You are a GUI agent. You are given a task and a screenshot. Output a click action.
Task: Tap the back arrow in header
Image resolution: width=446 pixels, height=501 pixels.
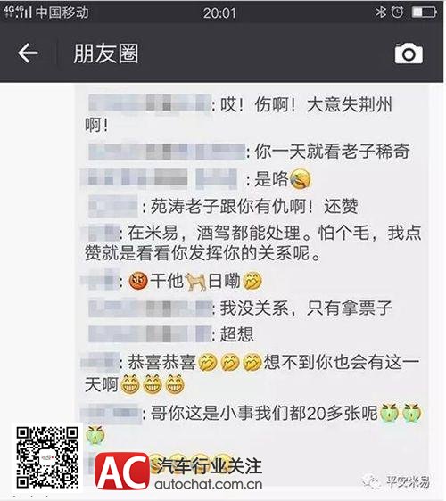pos(28,53)
